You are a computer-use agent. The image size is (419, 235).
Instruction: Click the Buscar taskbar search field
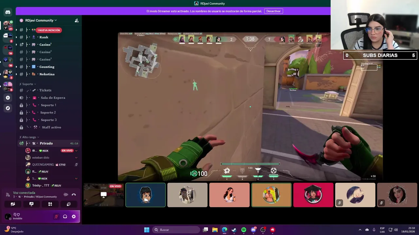176,230
